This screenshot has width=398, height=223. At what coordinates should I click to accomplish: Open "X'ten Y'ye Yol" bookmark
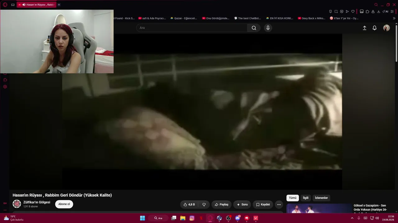pyautogui.click(x=344, y=18)
